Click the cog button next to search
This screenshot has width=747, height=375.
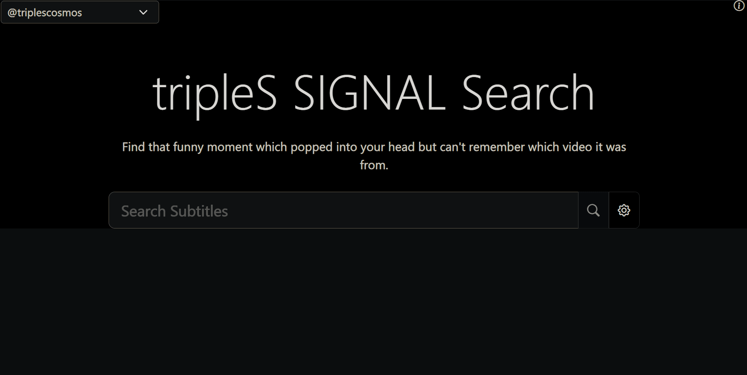624,210
